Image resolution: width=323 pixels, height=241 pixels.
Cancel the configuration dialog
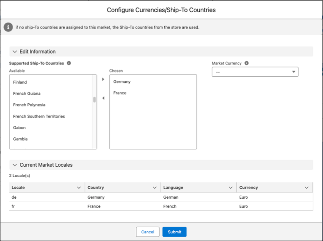point(147,232)
